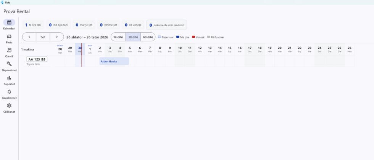
Task: Select AA 123 BB license plate
Action: (37, 59)
